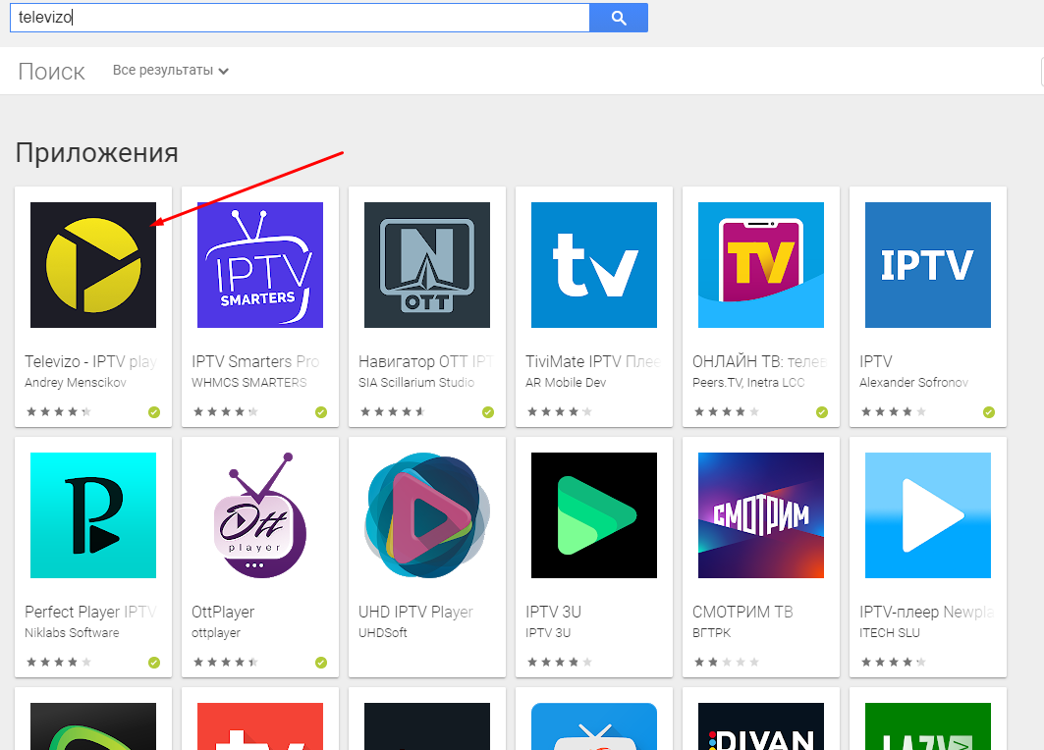
Task: Open the IPTV 3U developer link under title
Action: pyautogui.click(x=548, y=633)
